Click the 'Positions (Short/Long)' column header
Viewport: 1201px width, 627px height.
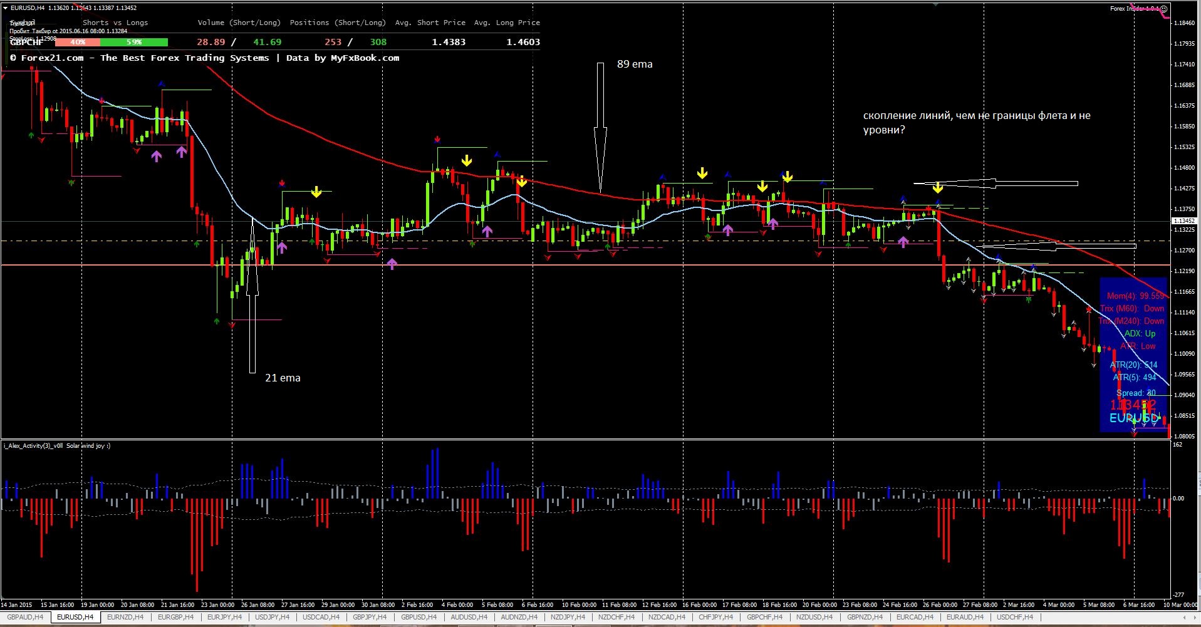337,23
